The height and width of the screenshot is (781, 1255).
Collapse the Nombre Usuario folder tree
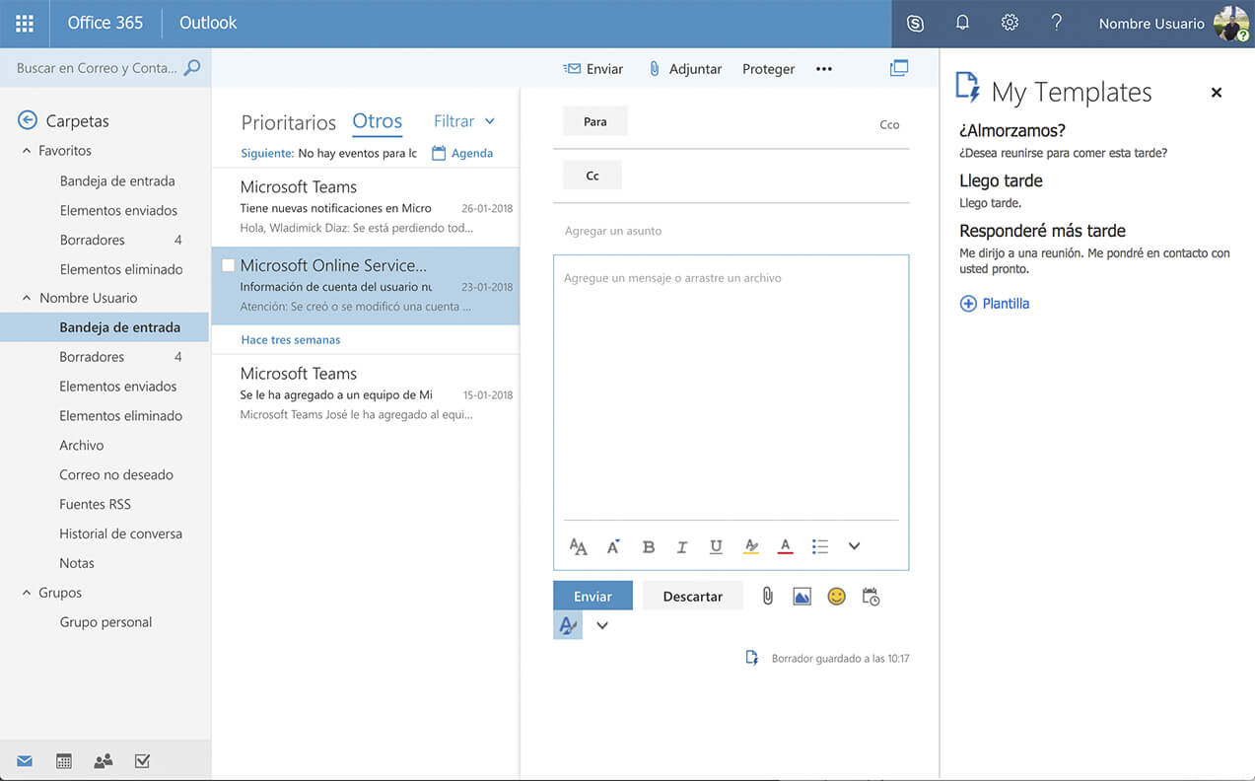(x=27, y=298)
